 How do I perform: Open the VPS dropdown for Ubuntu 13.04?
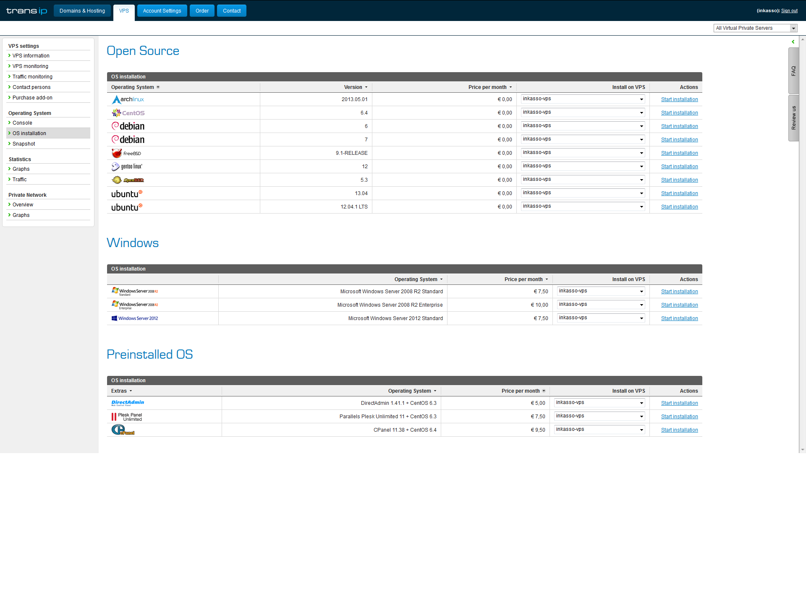(583, 193)
